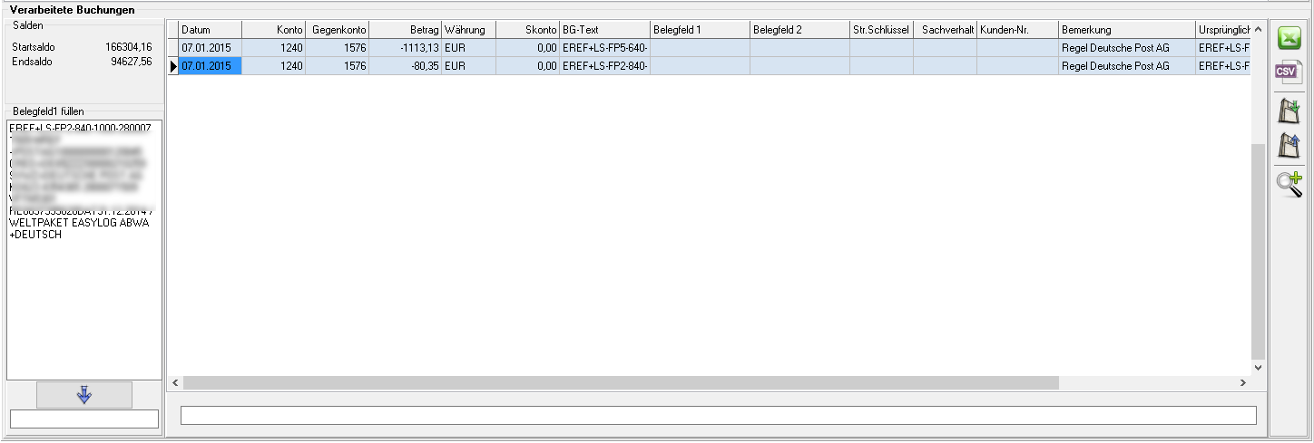The image size is (1314, 443).
Task: Click the building icon with green down arrow
Action: (x=1289, y=111)
